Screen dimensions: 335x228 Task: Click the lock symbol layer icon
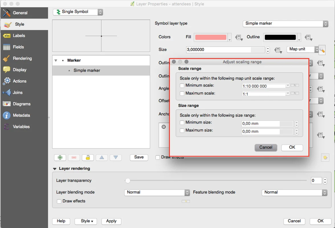coord(88,158)
